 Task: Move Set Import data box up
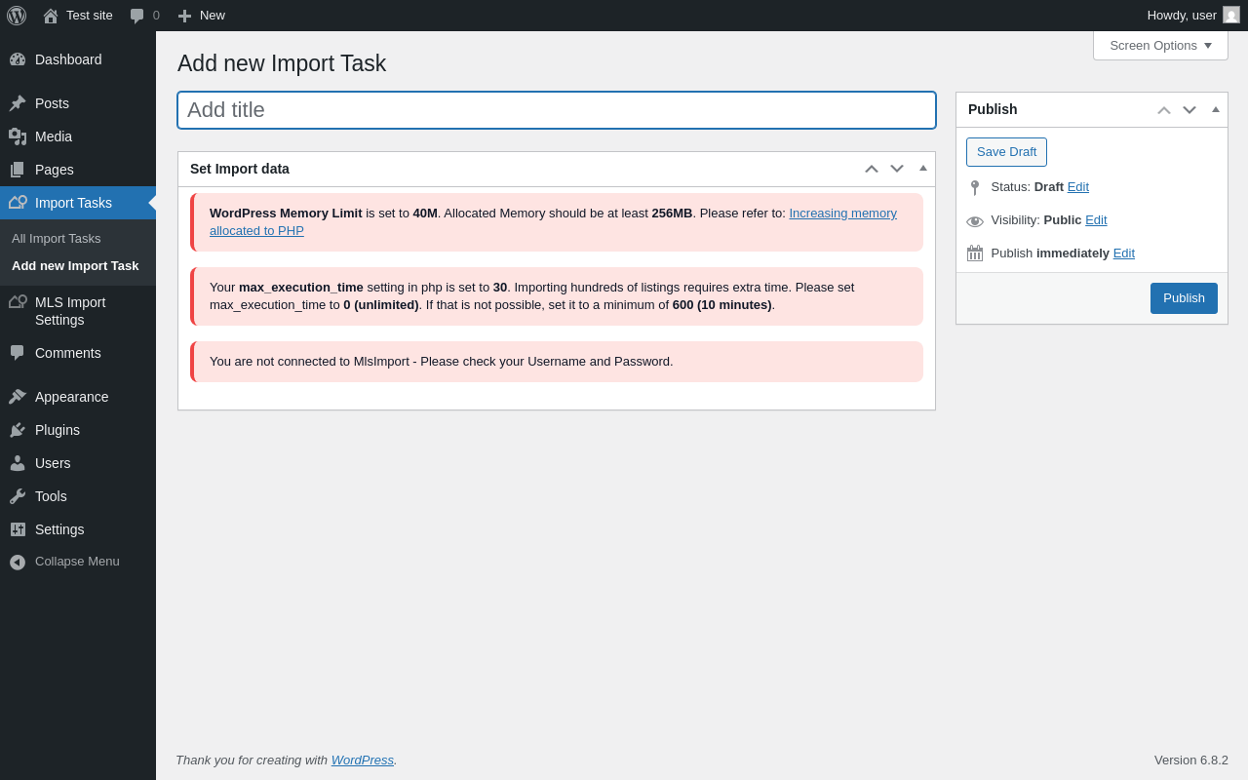pyautogui.click(x=872, y=169)
